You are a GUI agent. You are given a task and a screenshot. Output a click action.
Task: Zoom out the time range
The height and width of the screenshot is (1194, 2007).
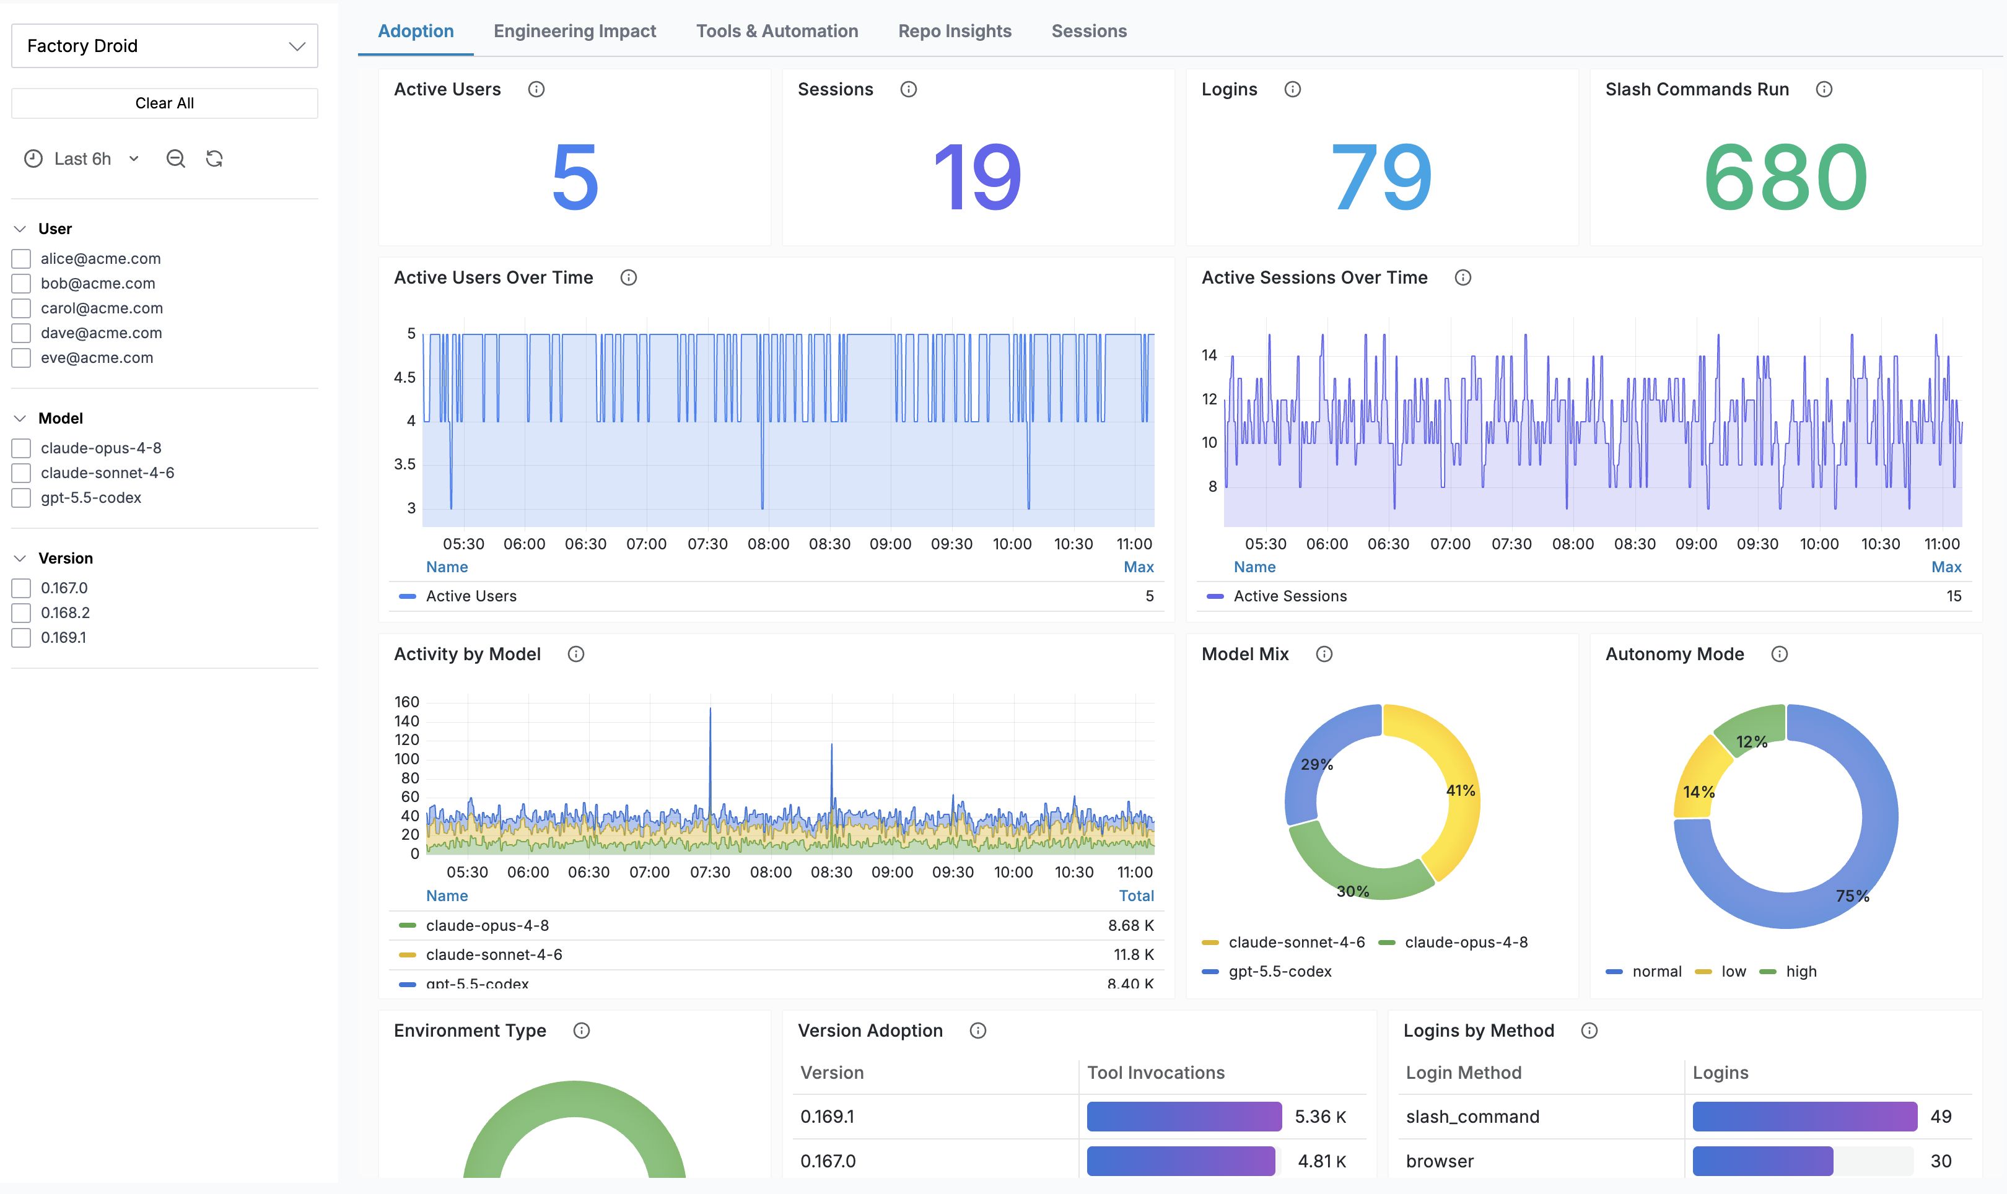[x=175, y=159]
